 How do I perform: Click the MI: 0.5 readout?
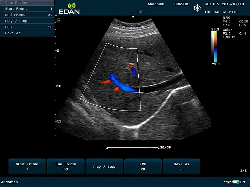[212, 4]
